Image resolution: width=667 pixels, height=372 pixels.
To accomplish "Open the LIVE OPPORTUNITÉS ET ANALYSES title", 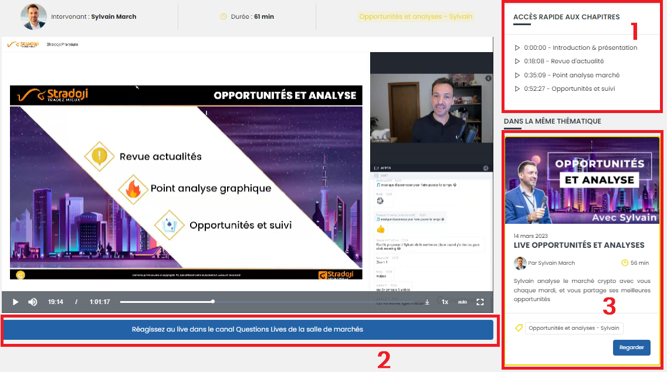I will click(579, 245).
